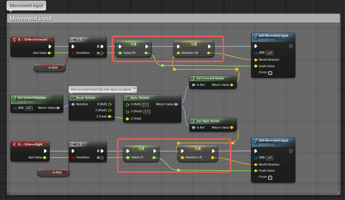Click the Zero out pitch and roll comment text
This screenshot has height=200, width=345.
click(101, 89)
